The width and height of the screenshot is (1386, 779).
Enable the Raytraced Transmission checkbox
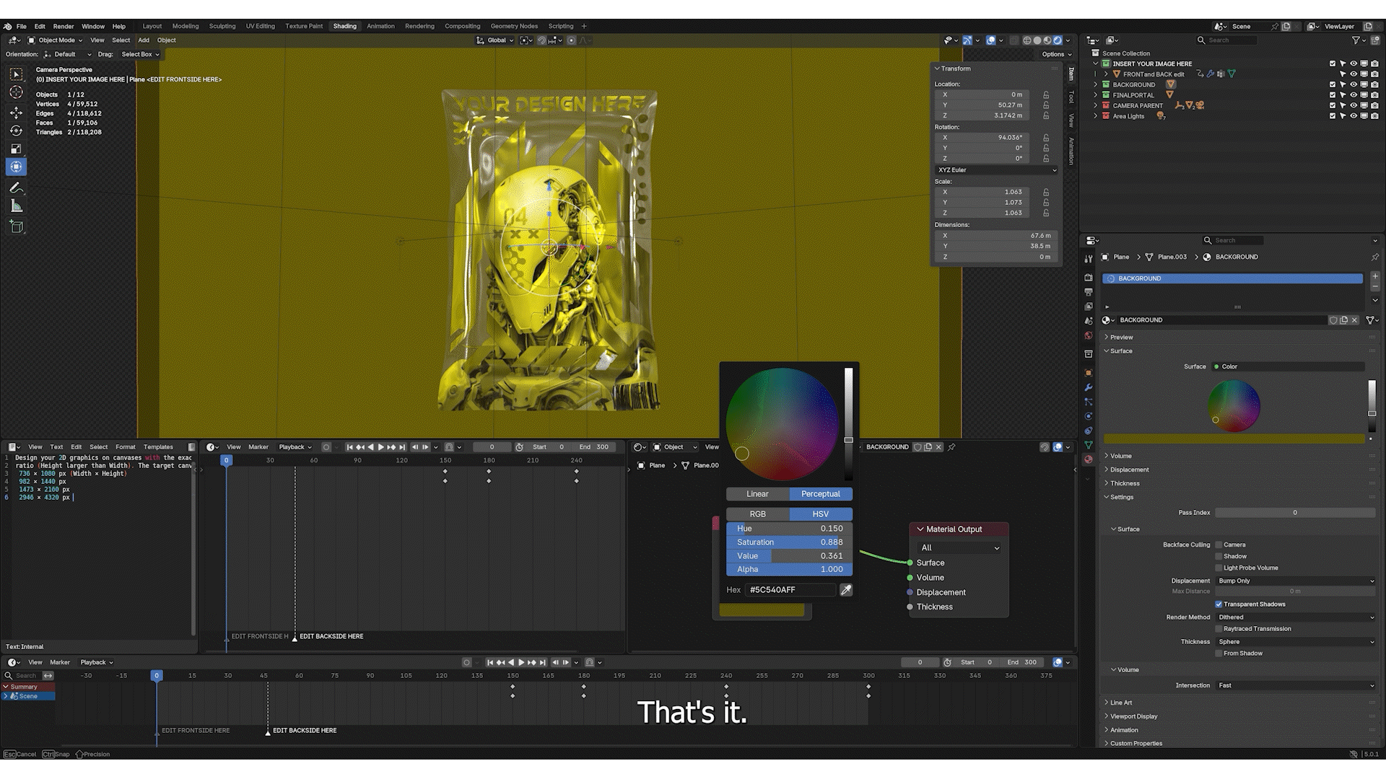coord(1219,629)
